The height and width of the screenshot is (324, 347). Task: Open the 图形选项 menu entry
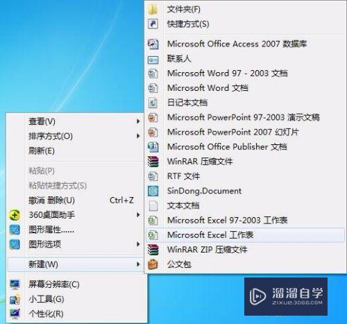tap(76, 244)
